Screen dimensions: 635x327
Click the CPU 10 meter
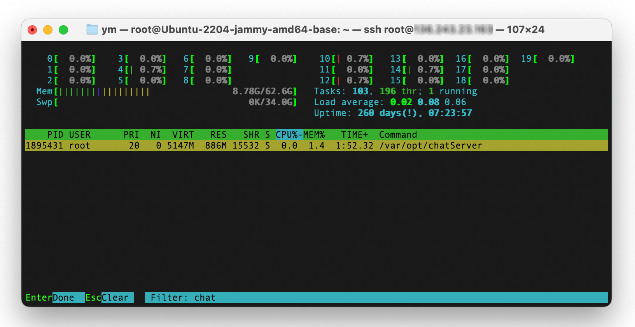(346, 59)
